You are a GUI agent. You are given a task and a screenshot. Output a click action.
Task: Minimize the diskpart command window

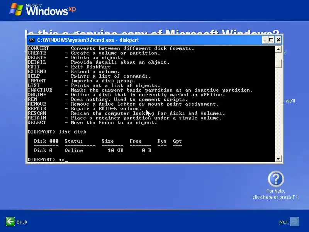pos(265,40)
